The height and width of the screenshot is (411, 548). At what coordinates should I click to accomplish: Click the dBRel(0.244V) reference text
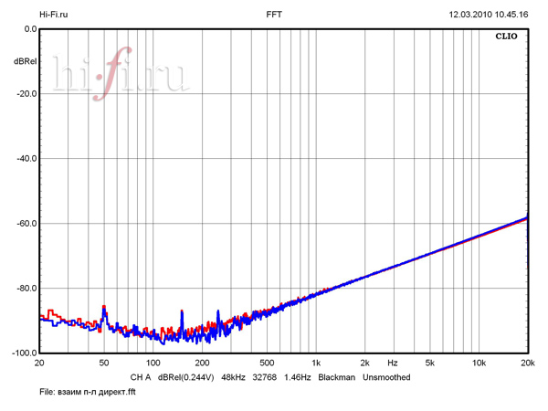coord(186,377)
